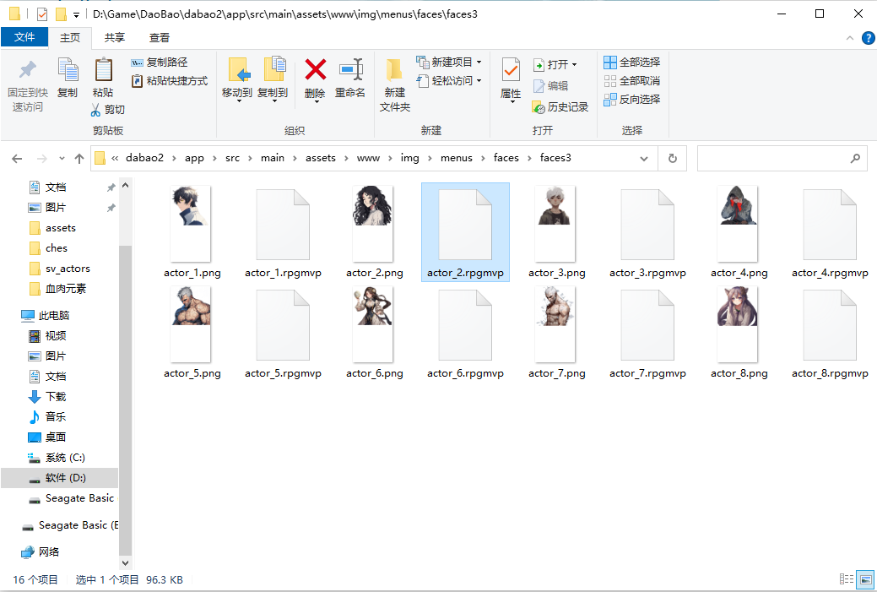Viewport: 877px width, 592px height.
Task: Click the Cut (剪切) scissors icon
Action: coord(95,110)
